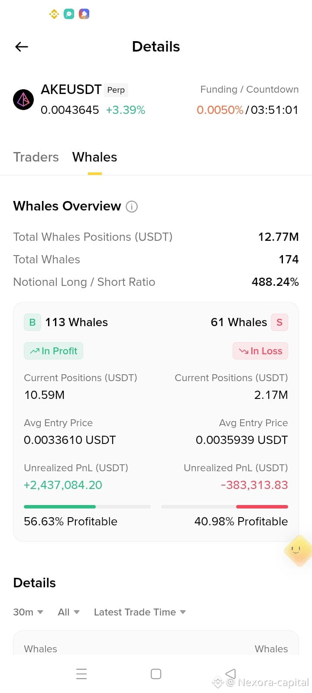Open the Whales Overview info icon

tap(132, 207)
